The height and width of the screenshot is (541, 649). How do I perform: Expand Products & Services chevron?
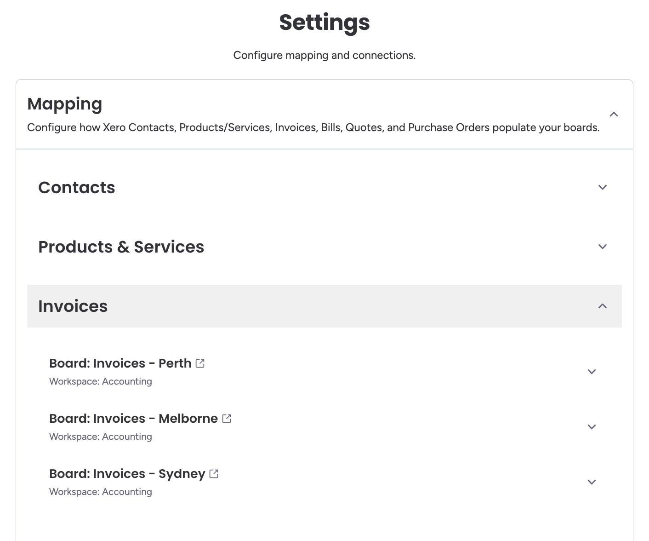coord(603,247)
